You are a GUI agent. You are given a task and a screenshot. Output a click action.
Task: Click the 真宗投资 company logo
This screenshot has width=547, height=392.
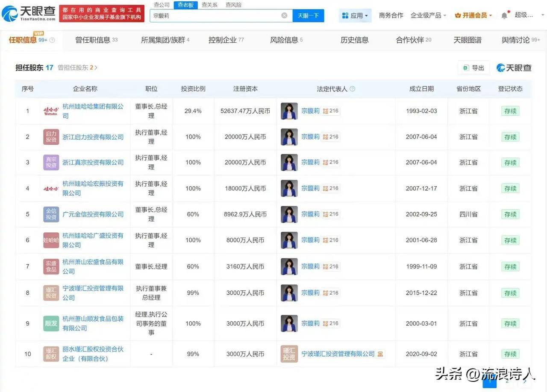point(51,162)
